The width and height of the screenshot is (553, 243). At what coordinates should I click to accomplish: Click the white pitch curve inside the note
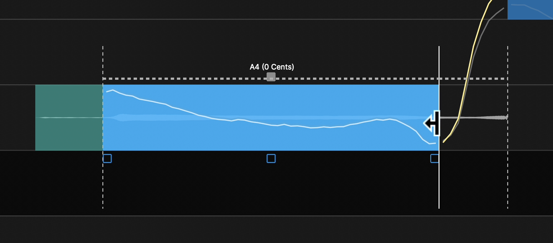pos(309,127)
